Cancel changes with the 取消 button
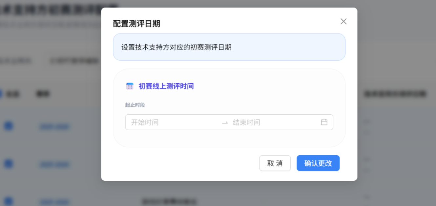 tap(275, 163)
